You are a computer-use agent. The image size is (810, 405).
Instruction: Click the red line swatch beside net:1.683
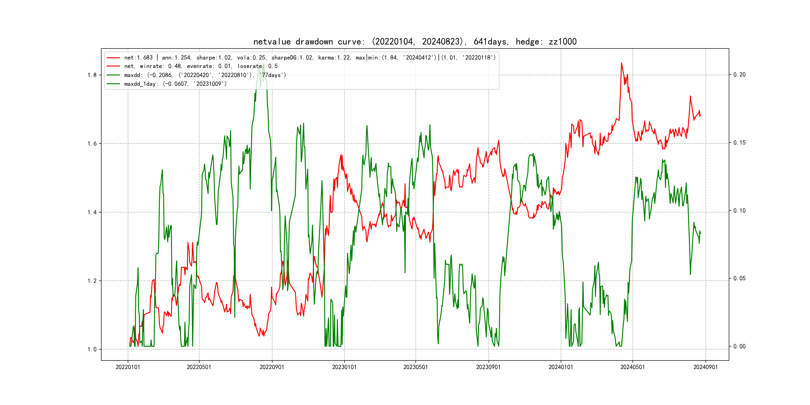[113, 58]
